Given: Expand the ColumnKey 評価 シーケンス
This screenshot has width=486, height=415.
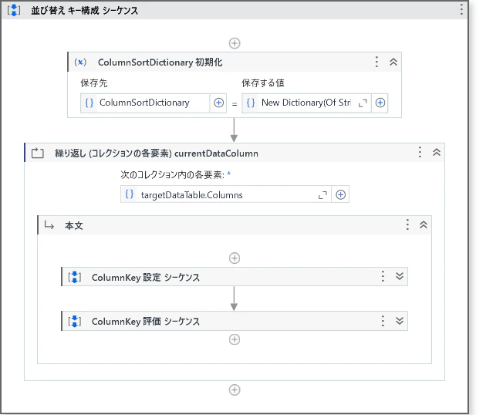Looking at the screenshot, I should 400,321.
